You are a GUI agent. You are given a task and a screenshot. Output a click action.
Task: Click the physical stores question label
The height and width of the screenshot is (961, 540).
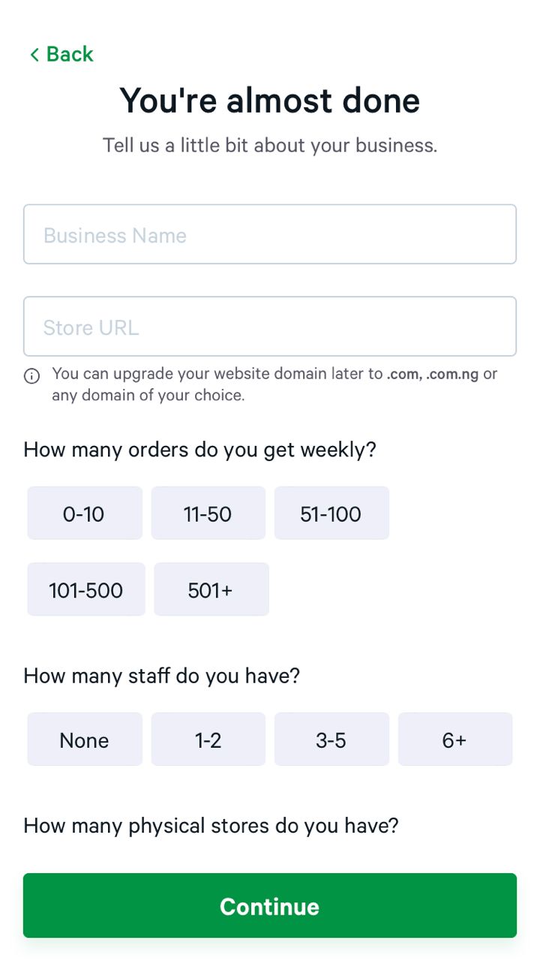211,826
